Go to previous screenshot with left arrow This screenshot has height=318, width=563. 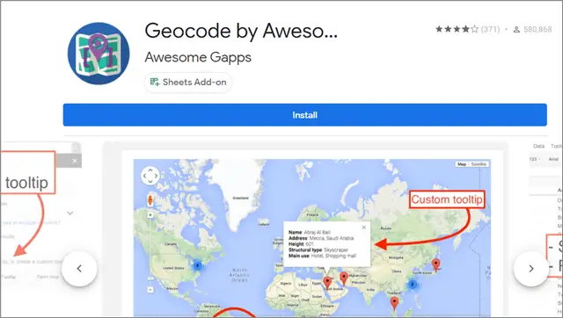pos(79,269)
